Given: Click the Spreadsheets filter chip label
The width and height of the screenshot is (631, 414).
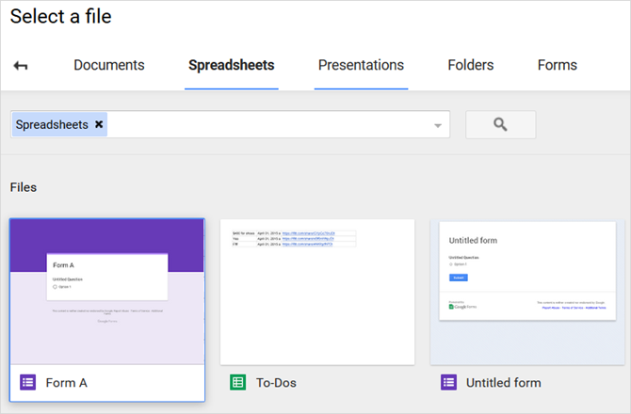Looking at the screenshot, I should click(52, 124).
